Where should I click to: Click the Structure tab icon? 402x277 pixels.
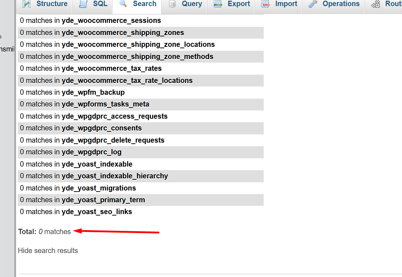pyautogui.click(x=26, y=4)
